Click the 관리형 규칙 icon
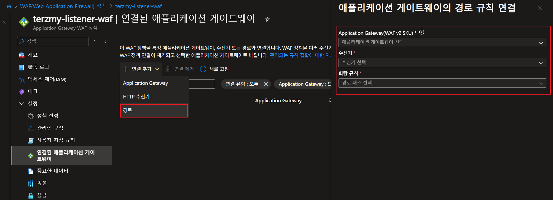 click(x=31, y=128)
